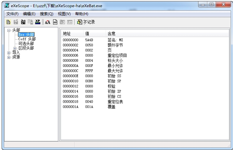233x150 pixels.
Task: Click the 校验 meaning text
Action: pyautogui.click(x=111, y=86)
